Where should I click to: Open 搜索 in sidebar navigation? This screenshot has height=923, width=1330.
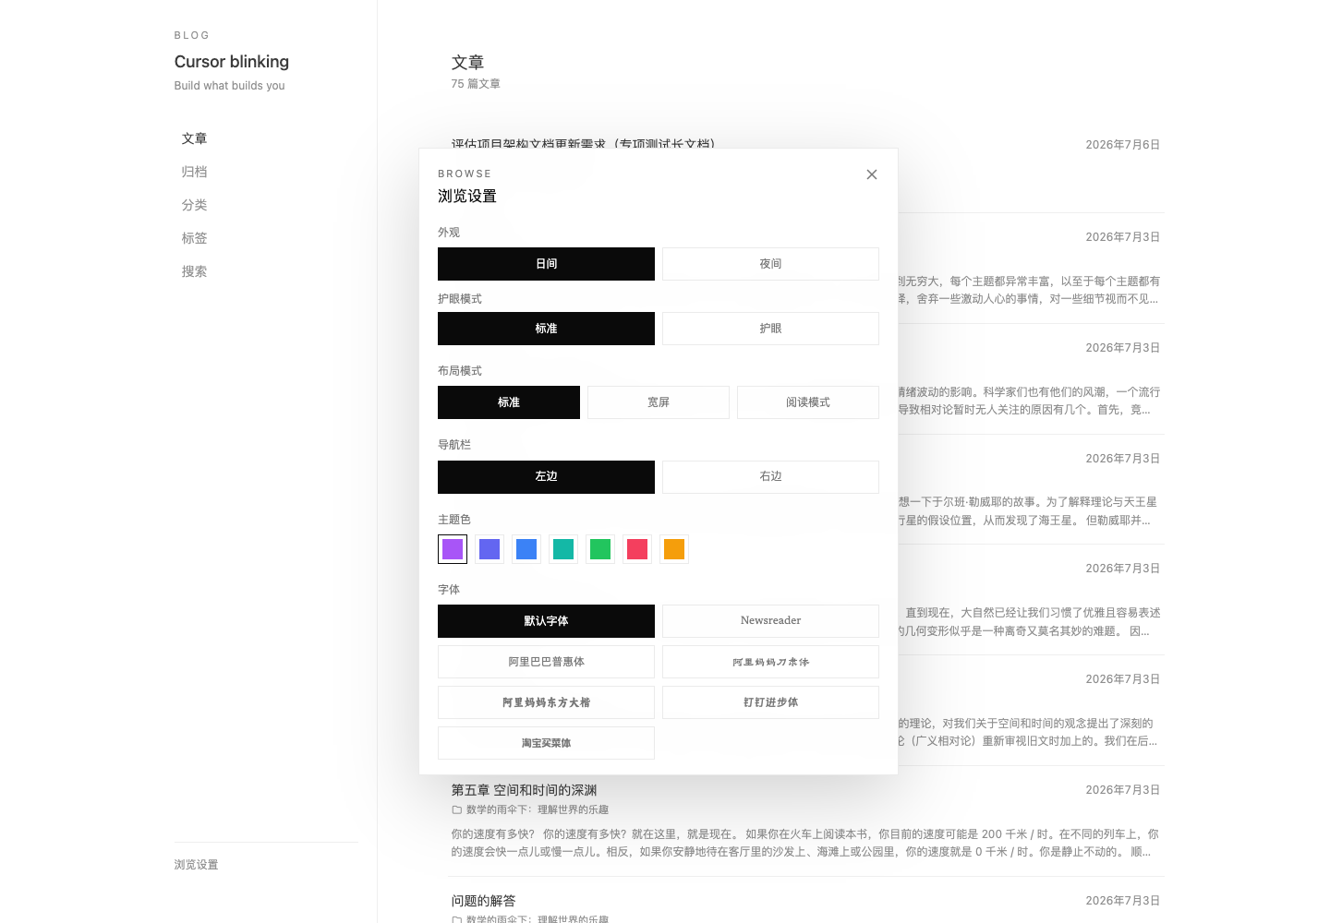(194, 271)
